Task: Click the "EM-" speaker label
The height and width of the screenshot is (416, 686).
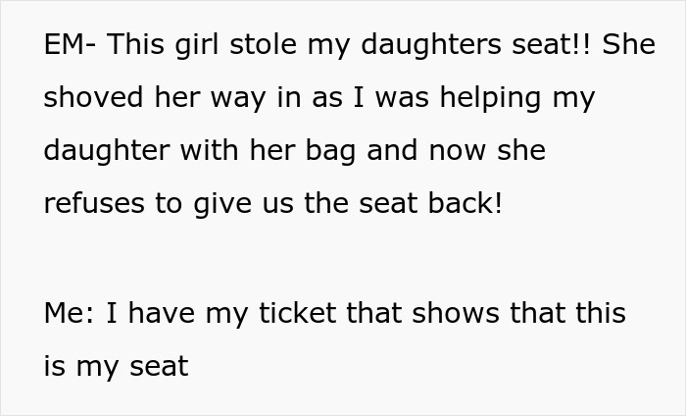Action: 70,45
